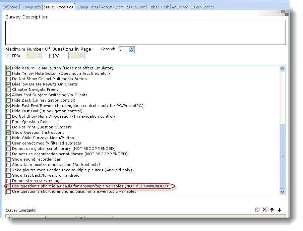Check Hide Back in navigation control
Screen dimensions: 303x231
point(8,100)
